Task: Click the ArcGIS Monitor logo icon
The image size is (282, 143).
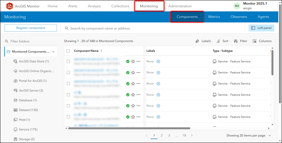Action: tap(10, 6)
